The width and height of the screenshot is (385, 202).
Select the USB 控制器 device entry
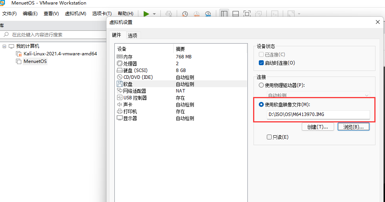135,98
